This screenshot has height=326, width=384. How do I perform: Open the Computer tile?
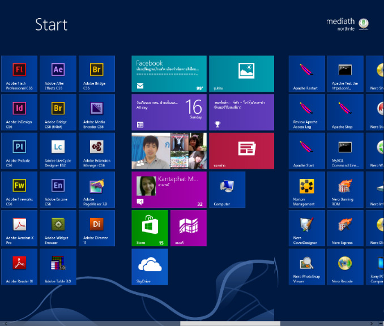point(227,190)
